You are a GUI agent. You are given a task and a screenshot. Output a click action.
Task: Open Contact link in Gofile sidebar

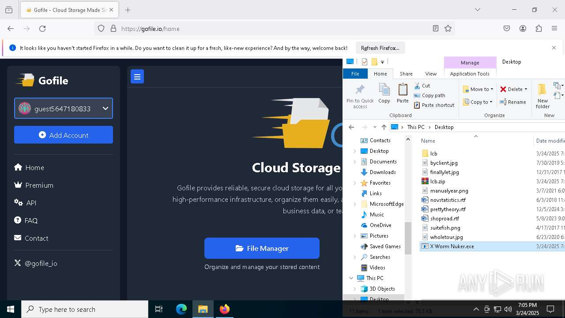pos(31,238)
